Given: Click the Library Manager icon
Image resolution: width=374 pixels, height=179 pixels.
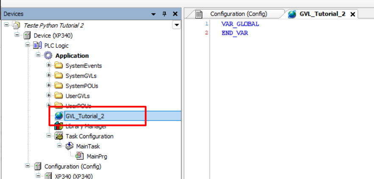Looking at the screenshot, I should 59,126.
